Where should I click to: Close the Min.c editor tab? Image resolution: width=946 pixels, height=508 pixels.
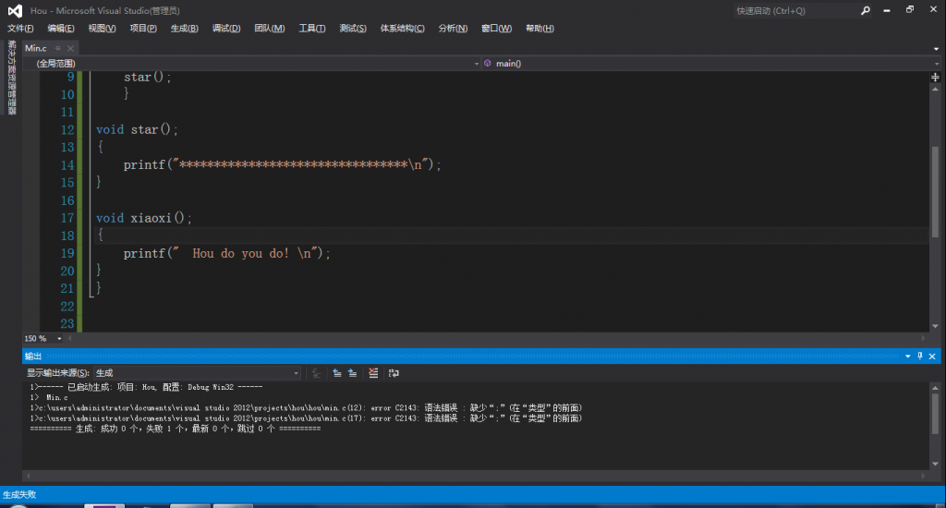point(71,47)
